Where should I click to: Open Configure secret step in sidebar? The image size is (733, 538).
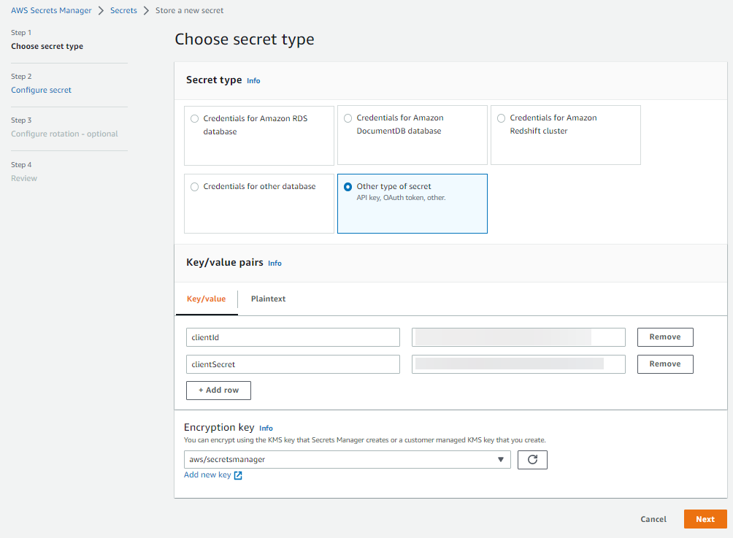point(42,91)
